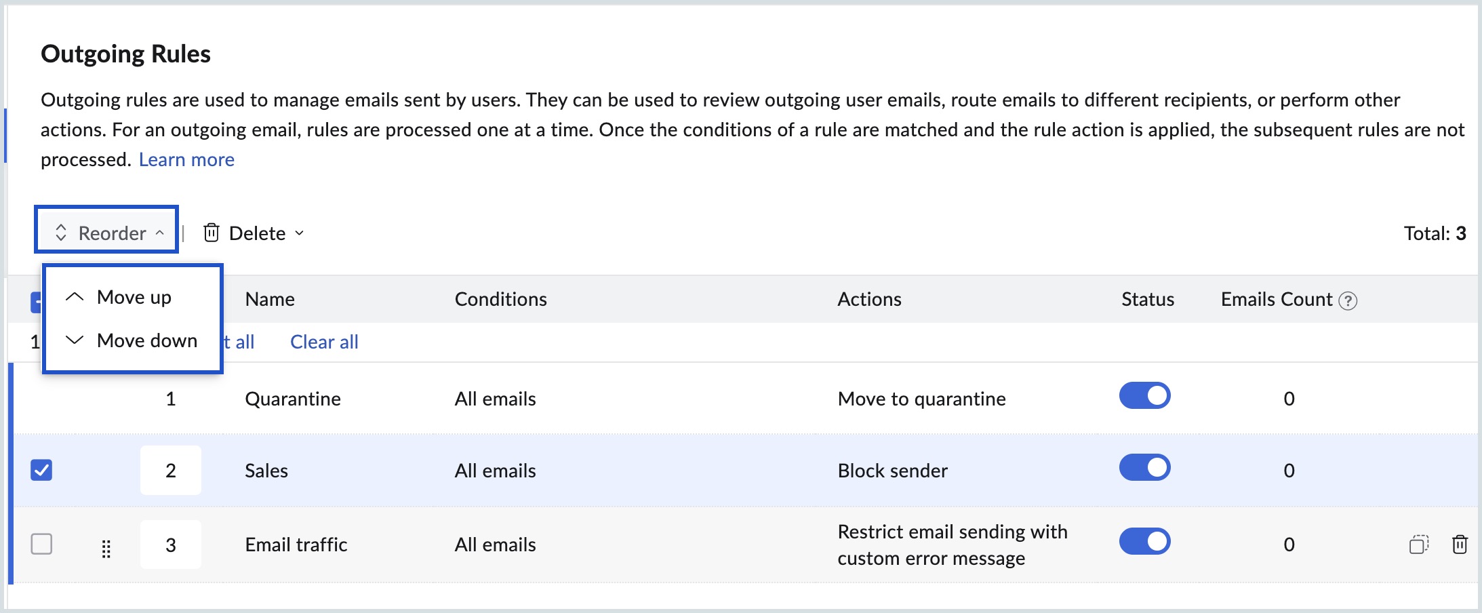
Task: Click the trash icon beside Delete
Action: pos(212,233)
